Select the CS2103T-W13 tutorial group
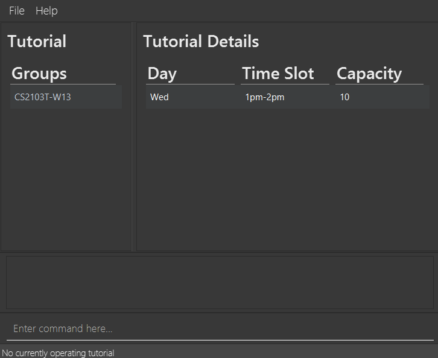438x358 pixels. tap(66, 97)
